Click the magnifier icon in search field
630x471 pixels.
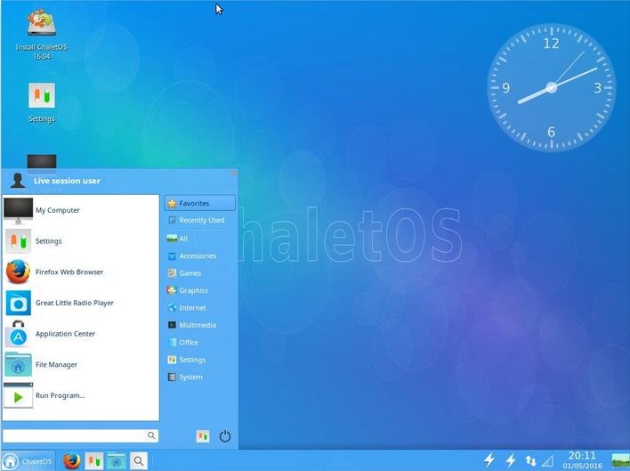click(x=151, y=435)
